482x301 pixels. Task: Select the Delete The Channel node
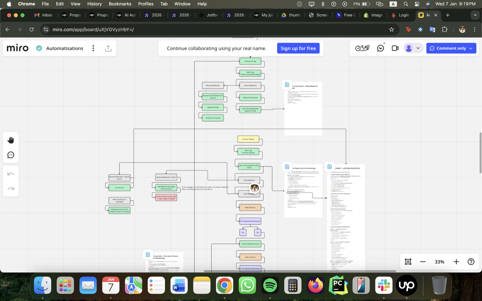(x=213, y=118)
